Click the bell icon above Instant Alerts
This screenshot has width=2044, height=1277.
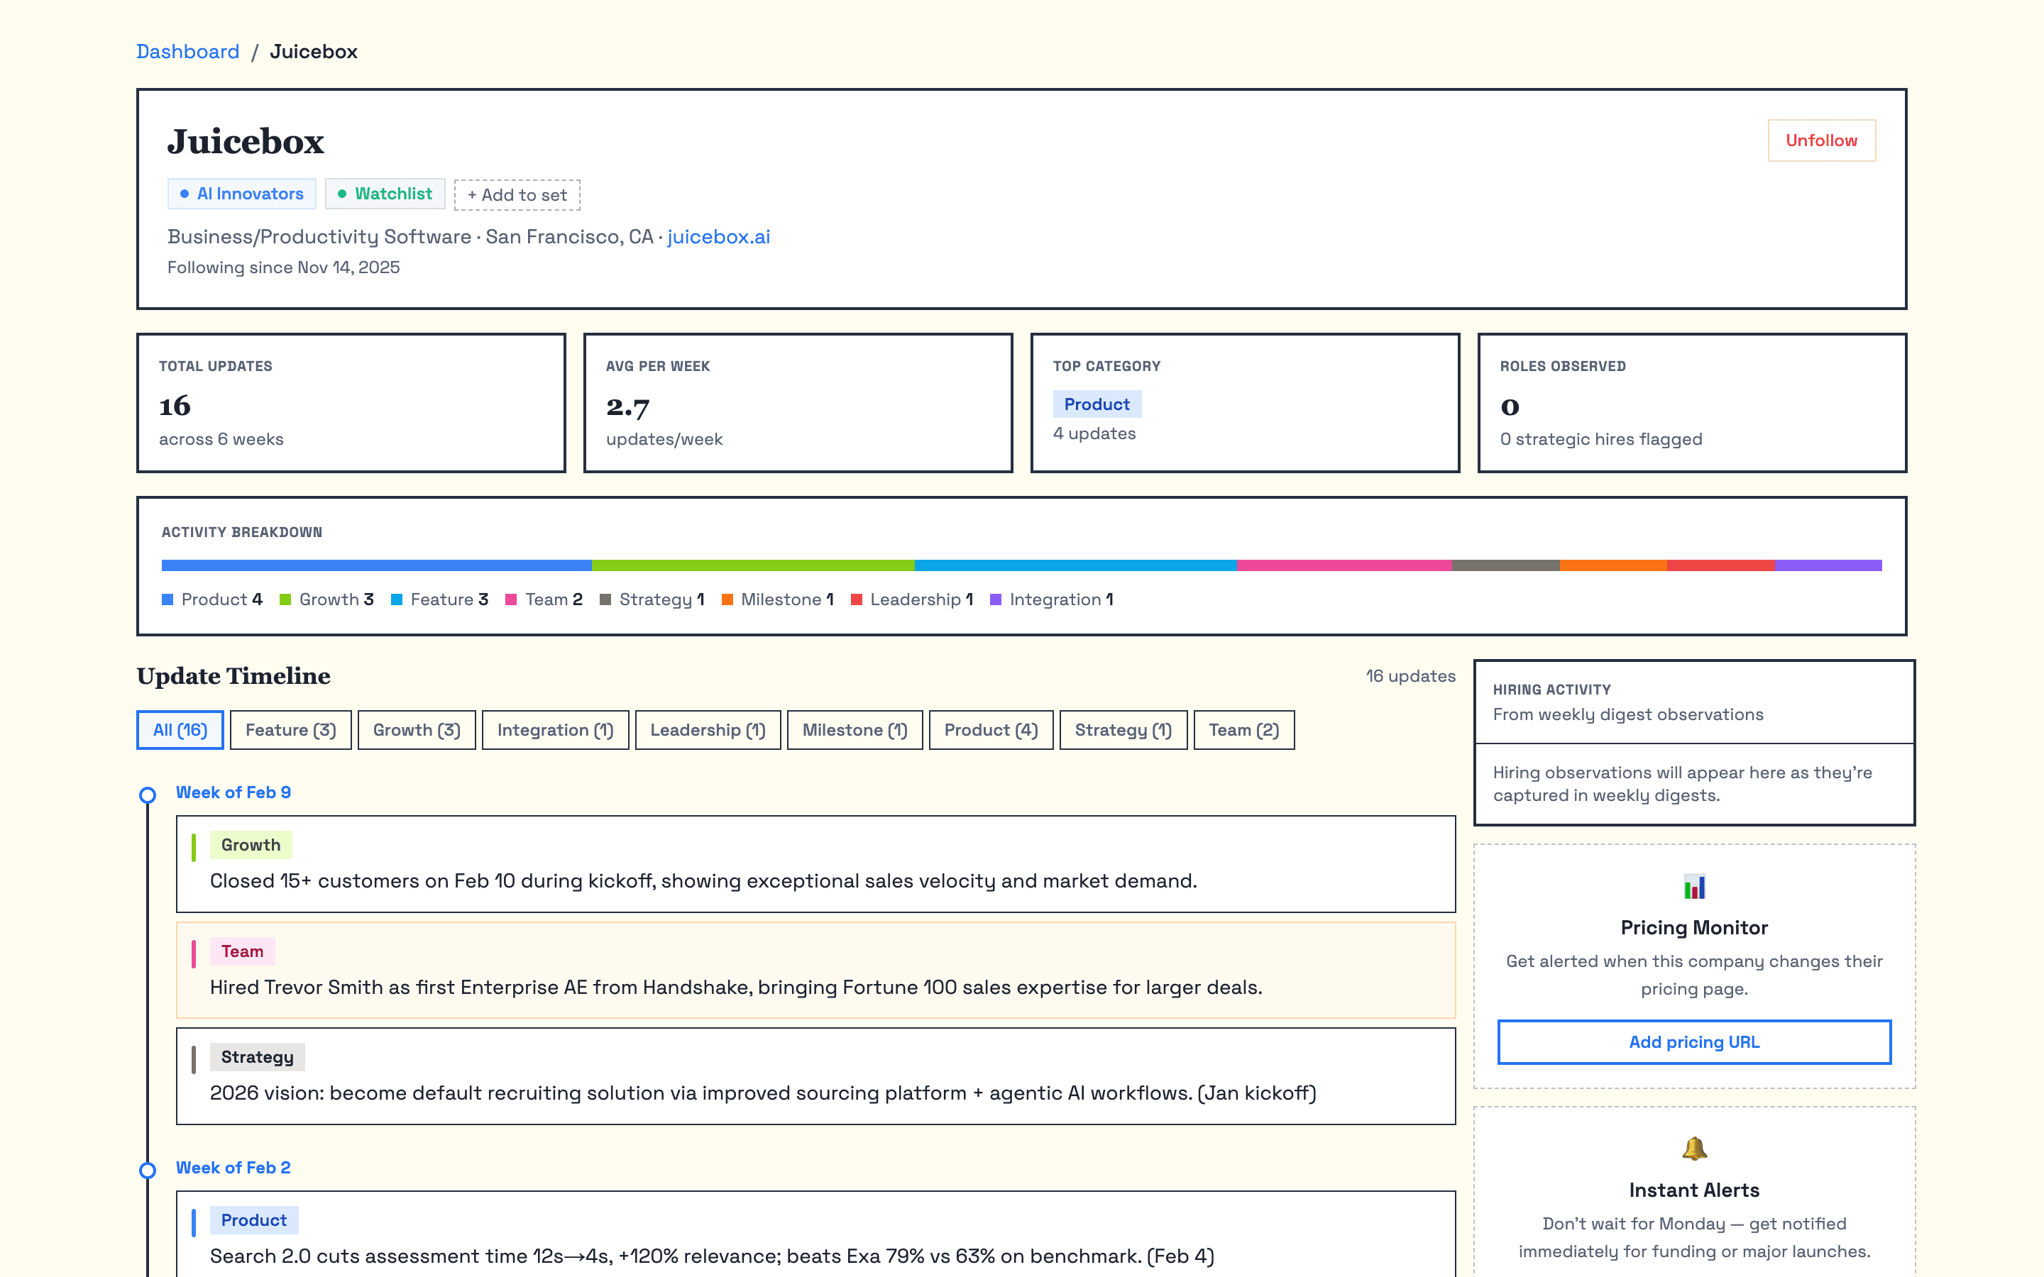[1693, 1149]
